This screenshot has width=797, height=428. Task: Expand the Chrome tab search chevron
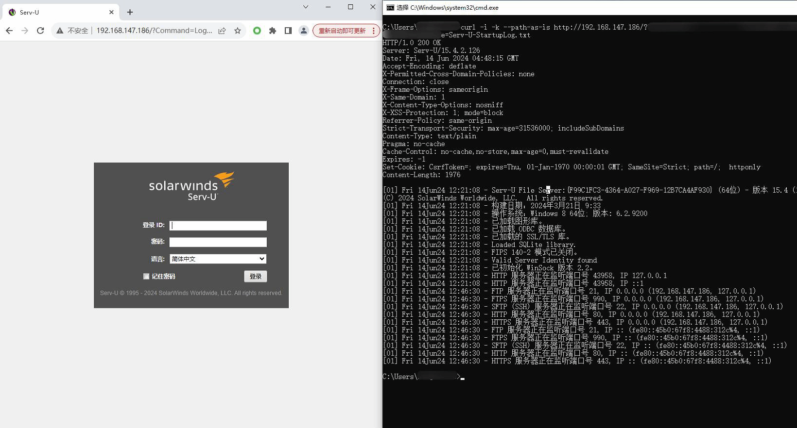pos(306,7)
